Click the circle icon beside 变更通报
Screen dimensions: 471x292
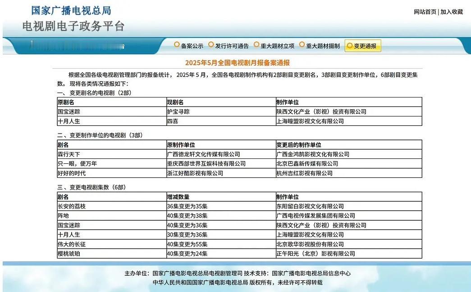pyautogui.click(x=349, y=46)
